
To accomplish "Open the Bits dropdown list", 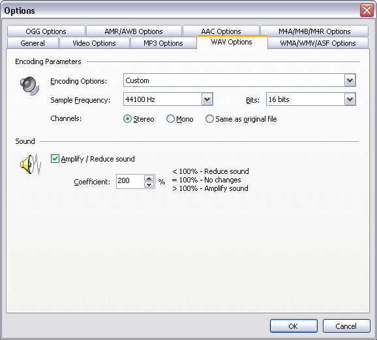I will point(350,99).
